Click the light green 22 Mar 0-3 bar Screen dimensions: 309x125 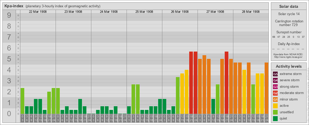[22, 101]
